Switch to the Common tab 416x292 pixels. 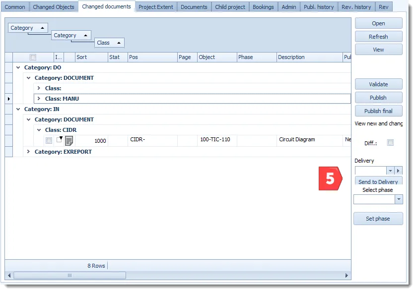(15, 7)
